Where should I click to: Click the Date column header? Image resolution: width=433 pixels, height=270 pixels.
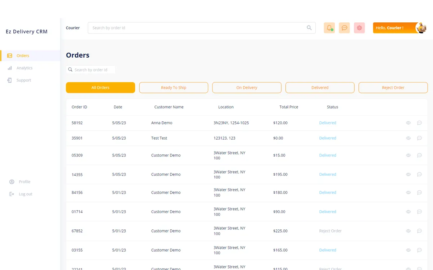tap(118, 107)
